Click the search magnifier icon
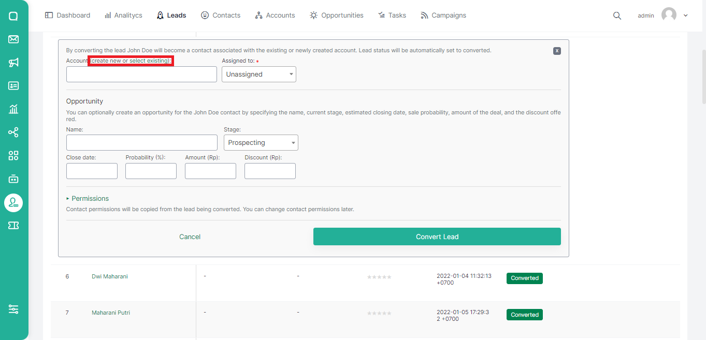706x340 pixels. coord(617,16)
